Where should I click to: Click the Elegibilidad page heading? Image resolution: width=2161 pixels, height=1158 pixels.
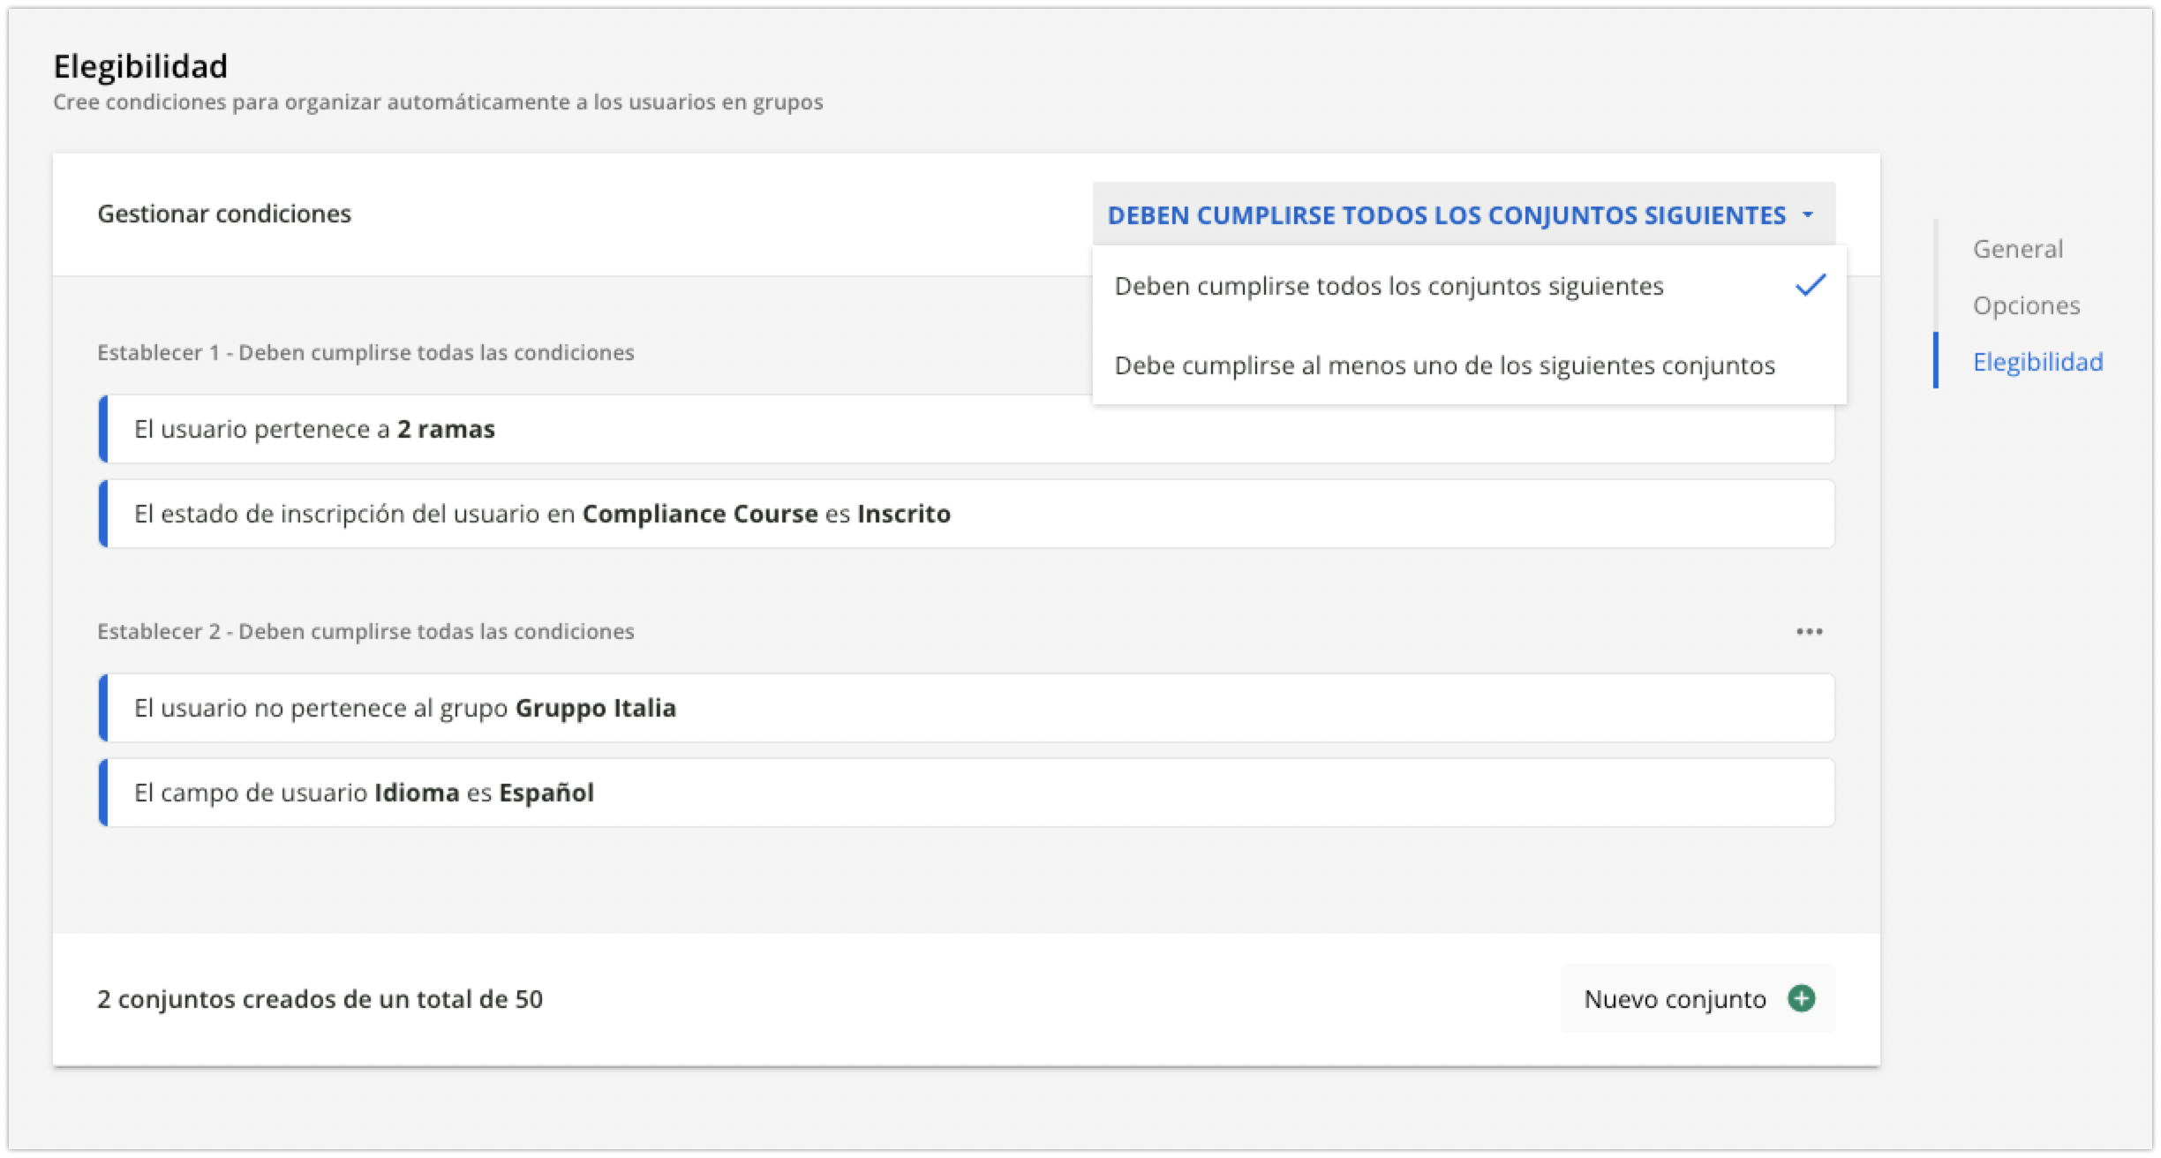point(140,66)
